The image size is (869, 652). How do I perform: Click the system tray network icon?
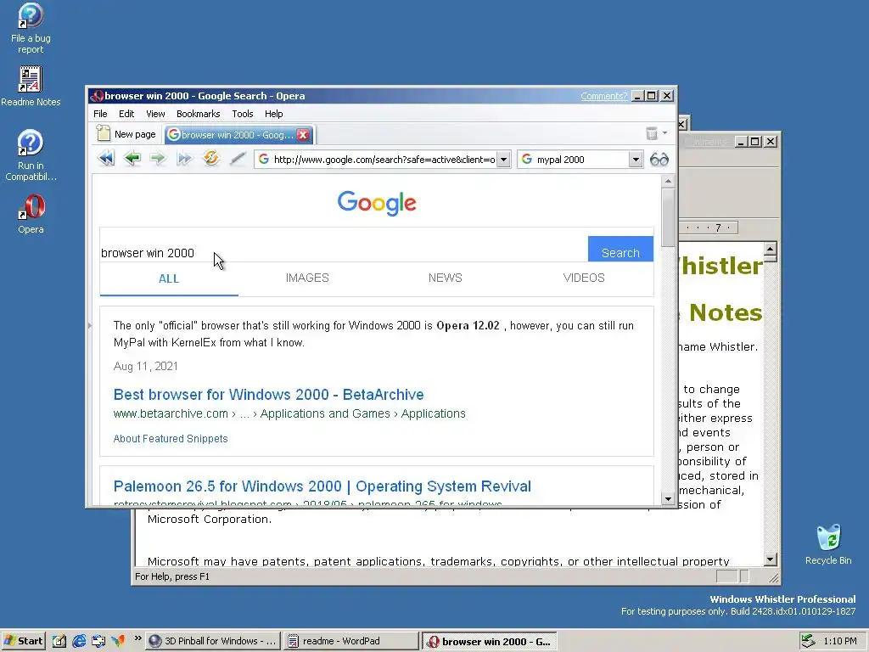point(808,641)
